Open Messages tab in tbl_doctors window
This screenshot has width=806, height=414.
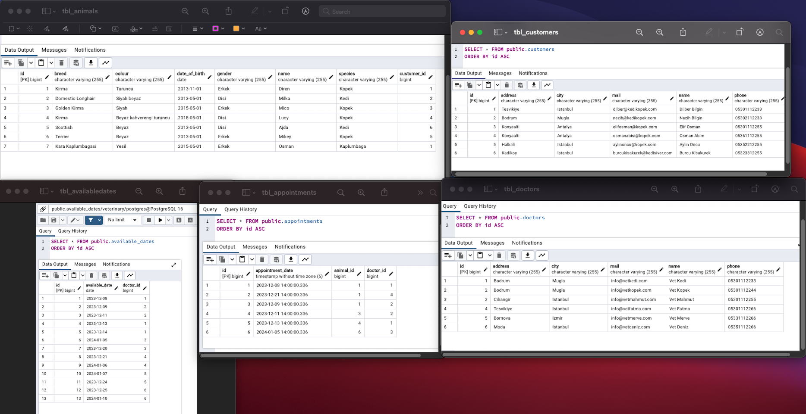click(x=492, y=243)
